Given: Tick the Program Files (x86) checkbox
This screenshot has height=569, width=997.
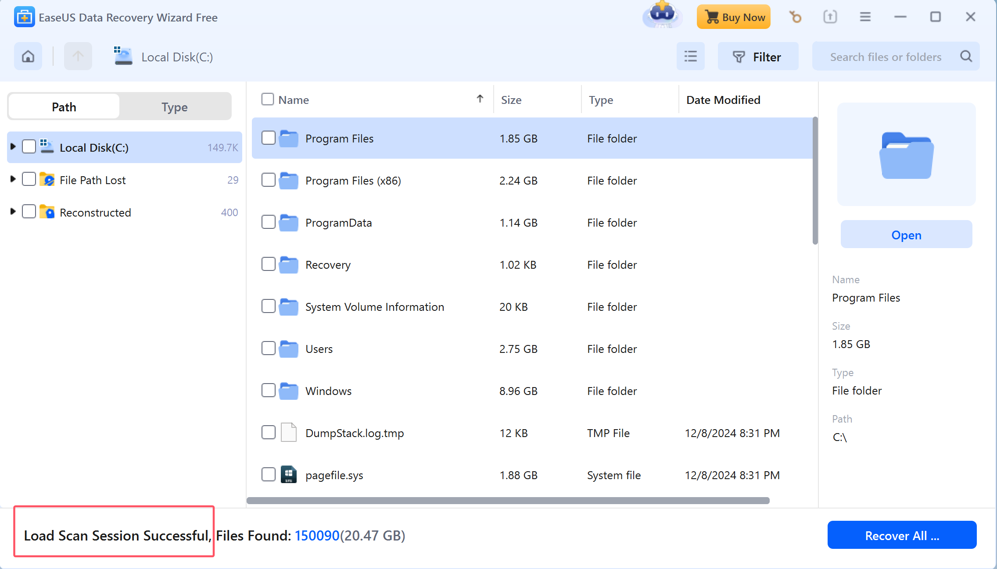Looking at the screenshot, I should pos(269,180).
